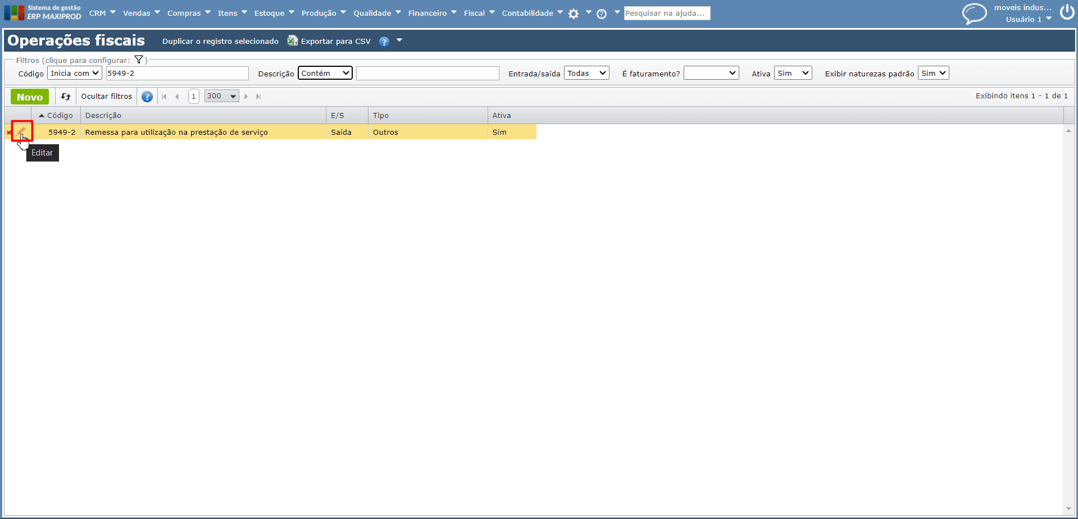The image size is (1078, 519).
Task: Open the 'É faturamento?' dropdown
Action: coord(711,73)
